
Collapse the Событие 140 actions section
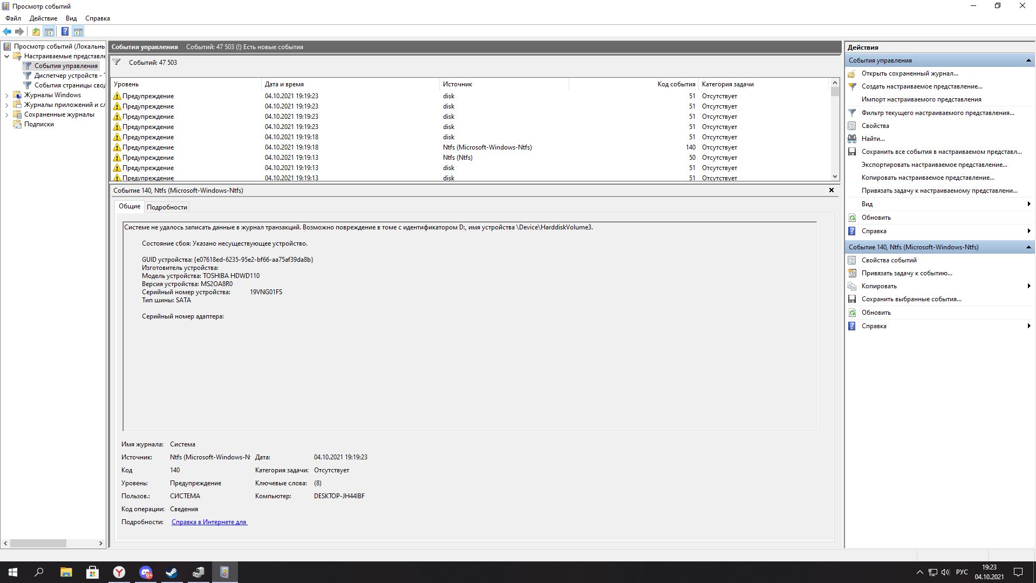(x=1028, y=247)
